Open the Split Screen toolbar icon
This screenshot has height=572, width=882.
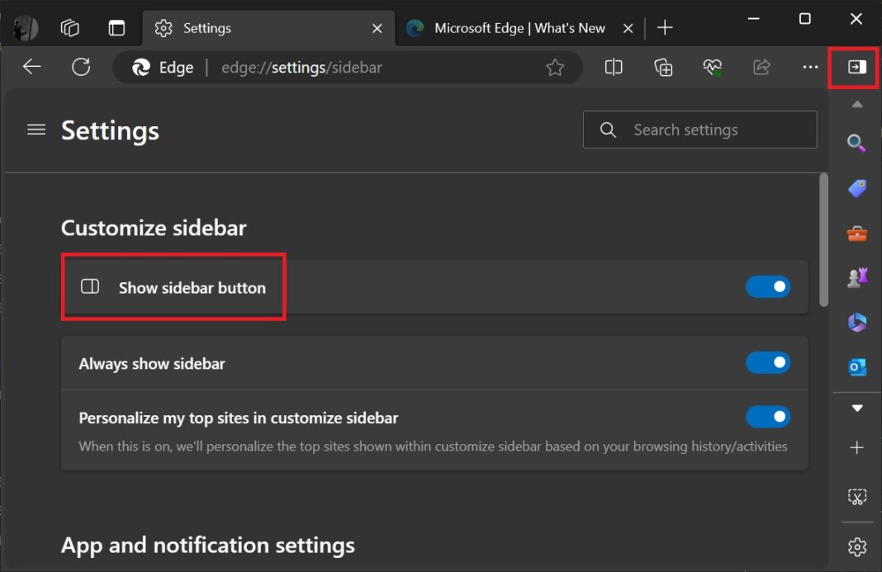613,67
